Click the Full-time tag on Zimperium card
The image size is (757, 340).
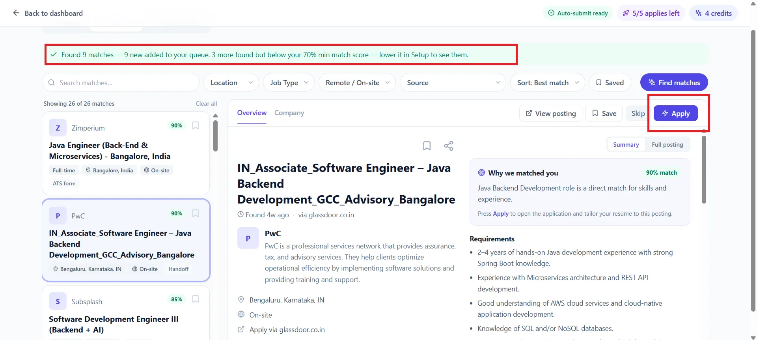[x=64, y=170]
